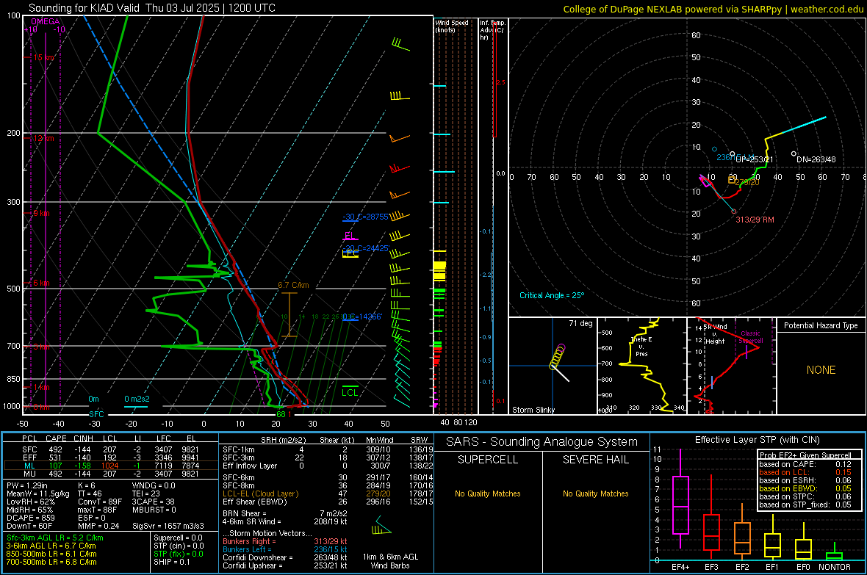The width and height of the screenshot is (867, 575).
Task: Click the 'SHIP = 0.1' index
Action: 171,562
